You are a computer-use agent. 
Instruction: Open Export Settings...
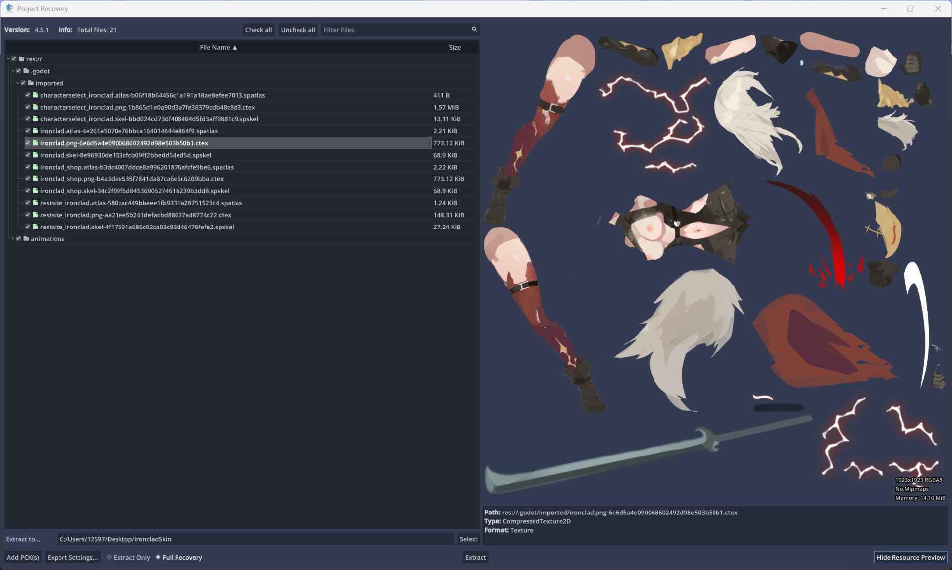(72, 557)
